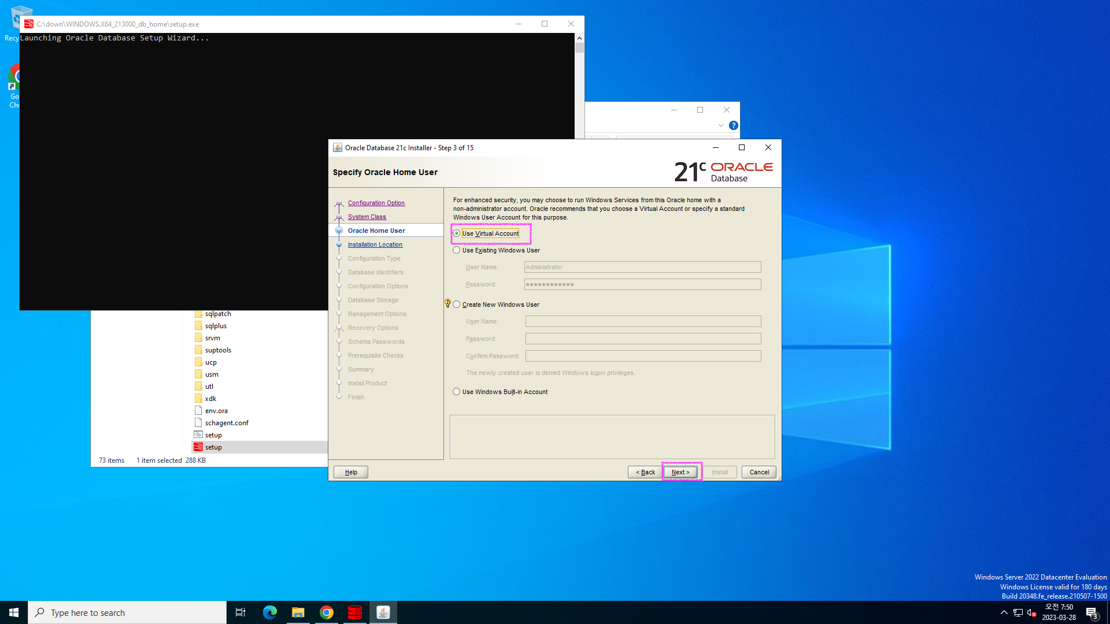Click the yellow lightbulb hint icon

coord(447,303)
